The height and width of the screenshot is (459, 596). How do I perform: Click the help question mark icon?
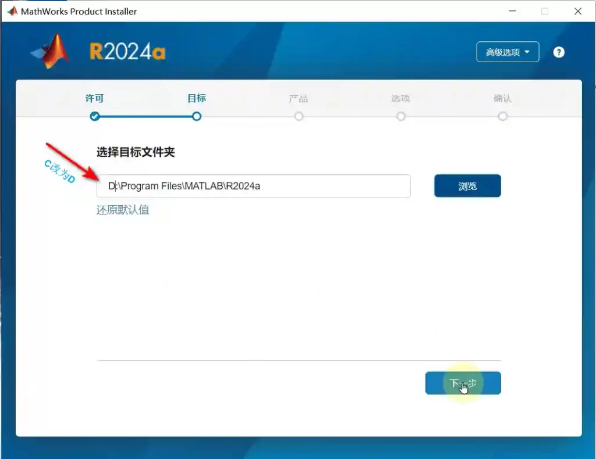click(x=559, y=52)
